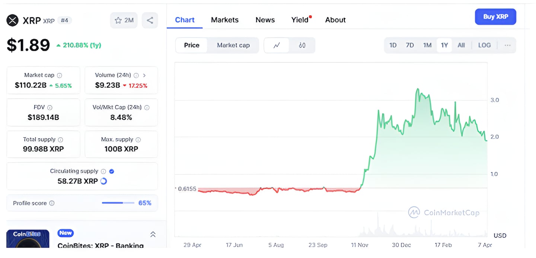Set chart range to 1D
The width and height of the screenshot is (536, 258).
tap(393, 45)
